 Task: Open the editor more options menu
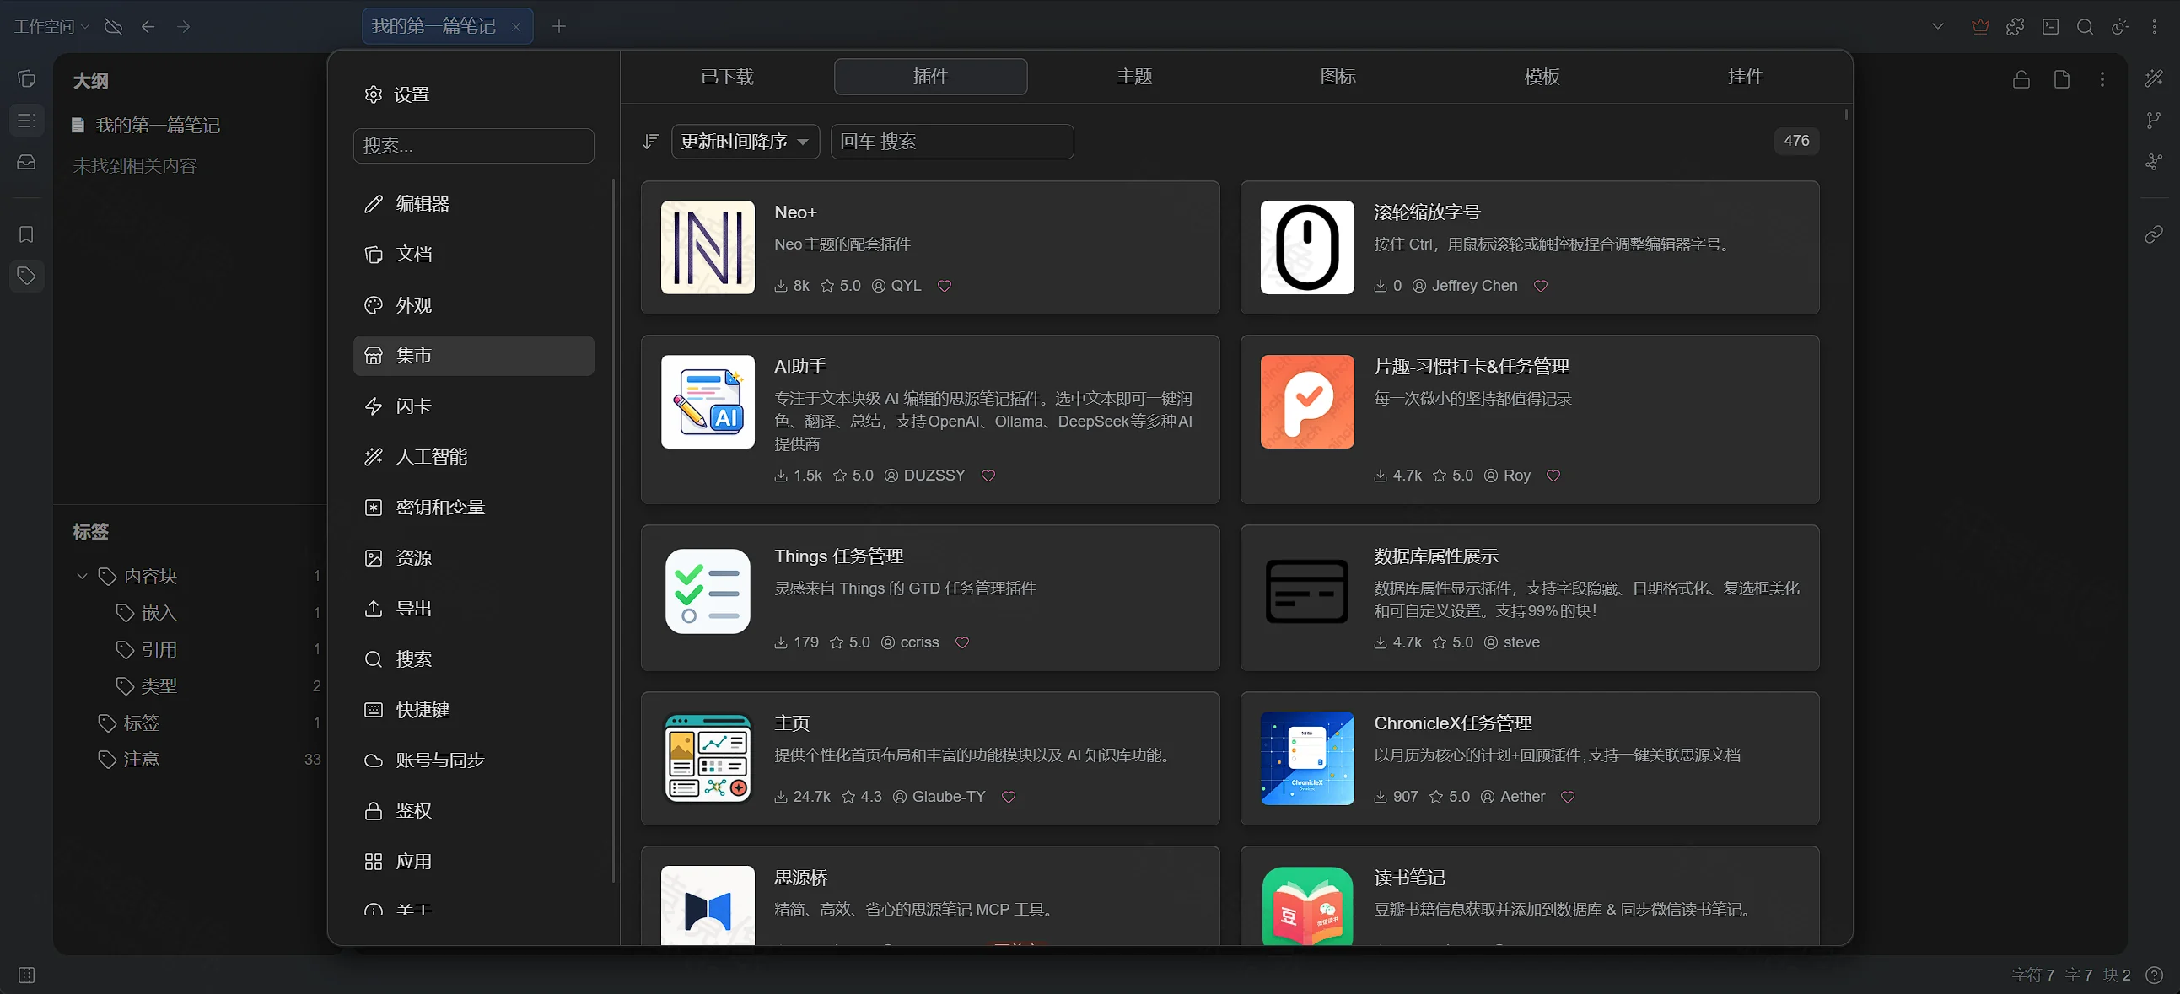point(2102,79)
